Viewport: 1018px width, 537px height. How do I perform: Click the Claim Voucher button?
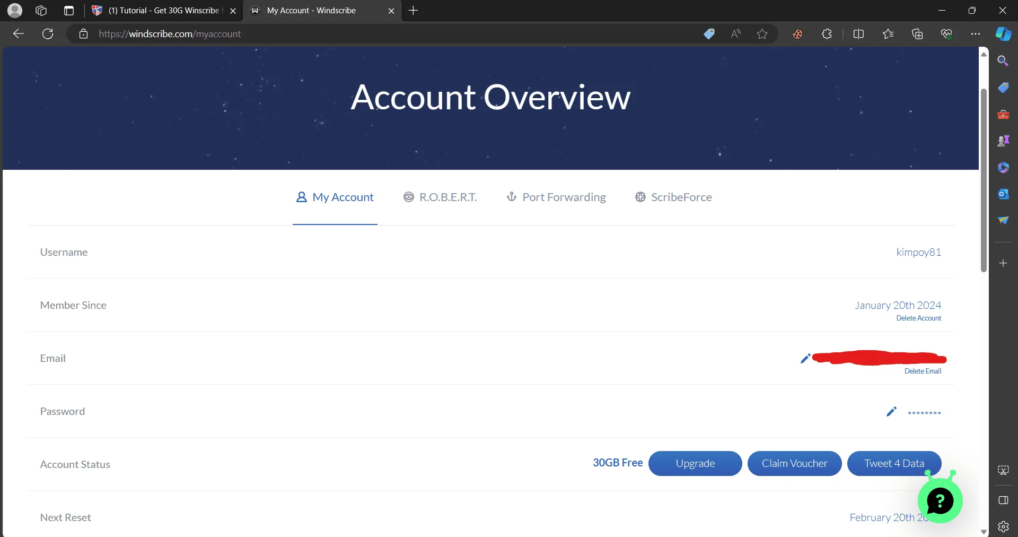click(794, 463)
